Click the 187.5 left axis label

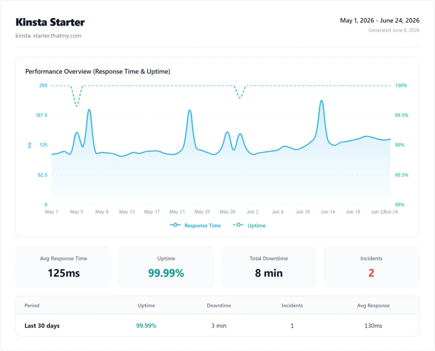click(x=41, y=115)
